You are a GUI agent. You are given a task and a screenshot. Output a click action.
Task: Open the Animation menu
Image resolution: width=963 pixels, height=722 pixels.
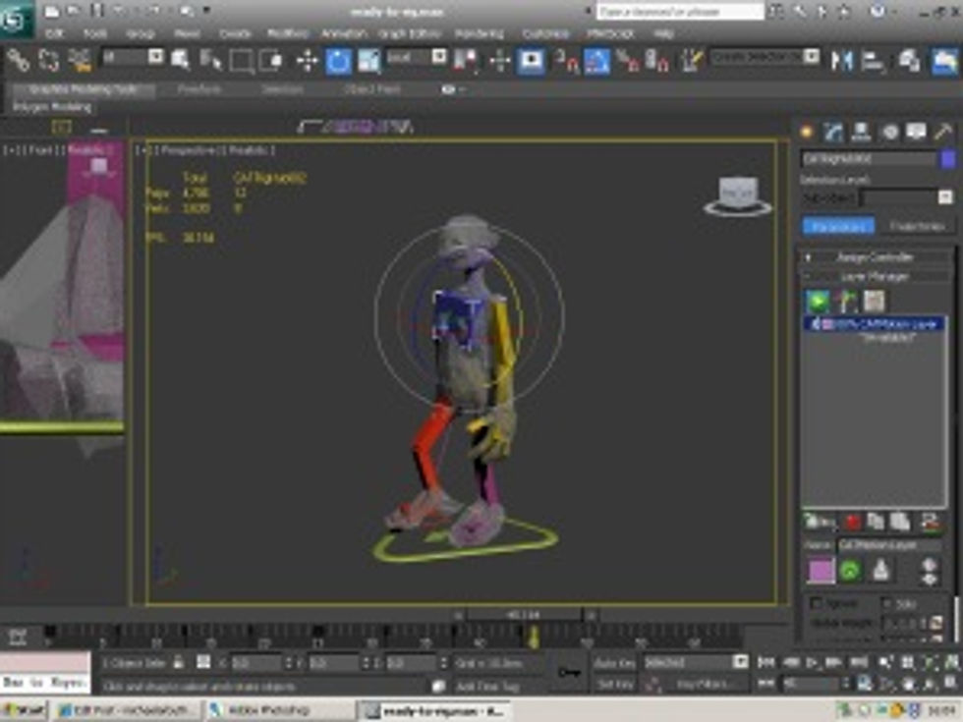click(344, 33)
